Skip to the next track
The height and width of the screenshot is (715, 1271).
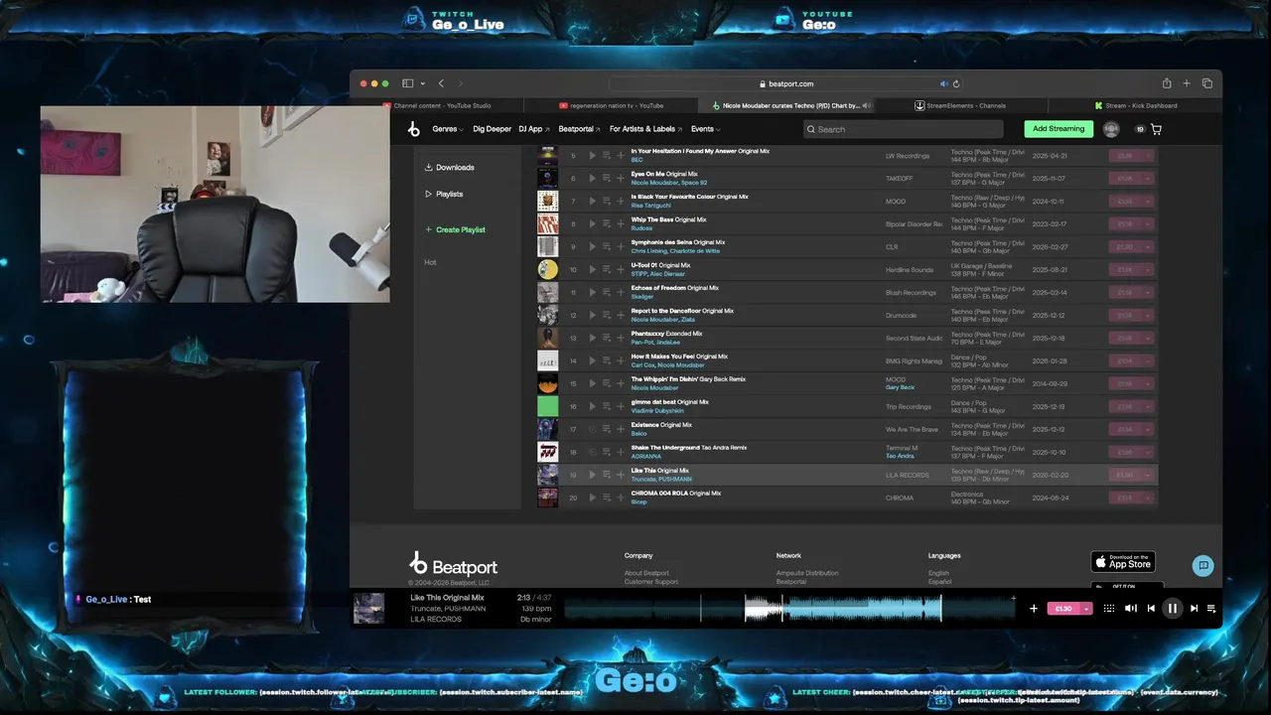coord(1194,608)
